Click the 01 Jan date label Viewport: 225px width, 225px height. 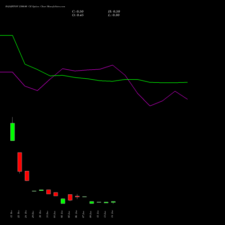(54, 214)
